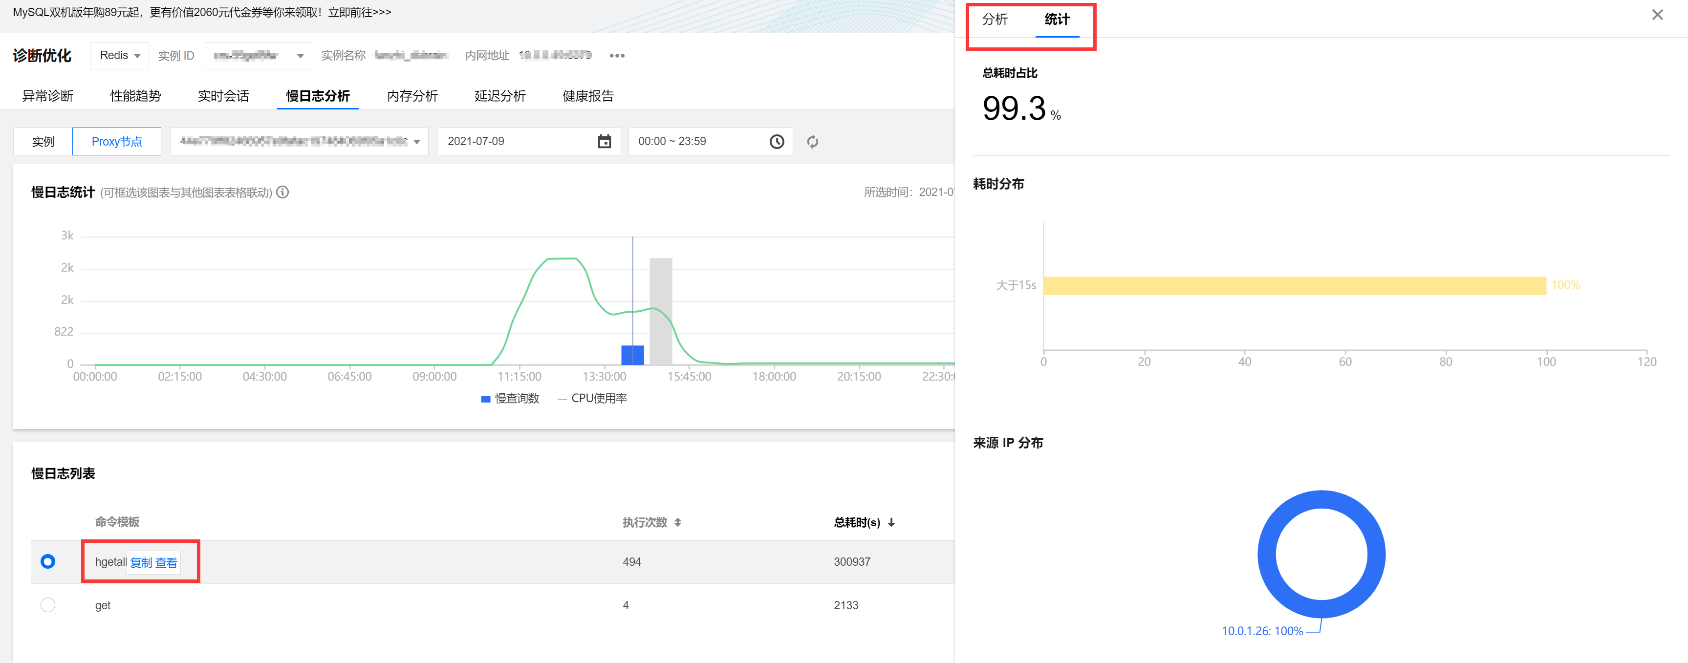Click the blue slow-query bar in chart

[x=632, y=354]
